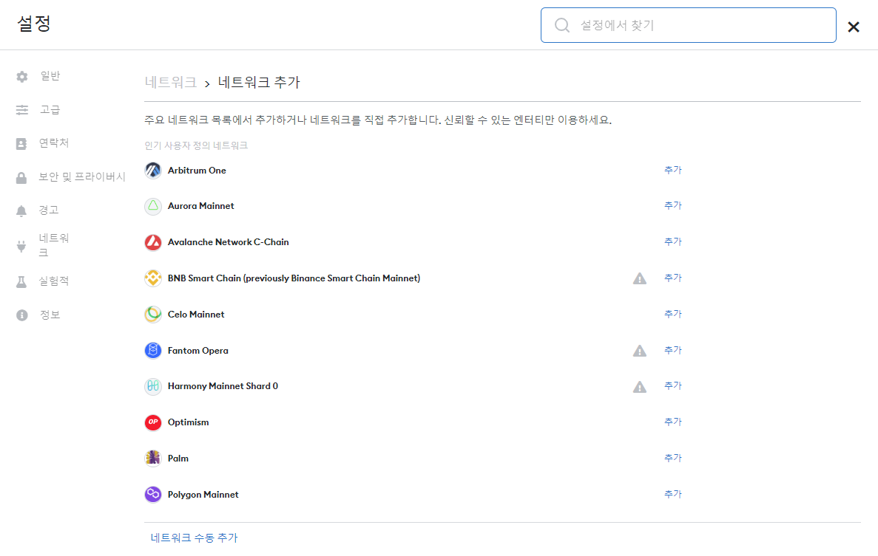Image resolution: width=878 pixels, height=556 pixels.
Task: Click the warning triangle for BNB Smart Chain
Action: (640, 278)
